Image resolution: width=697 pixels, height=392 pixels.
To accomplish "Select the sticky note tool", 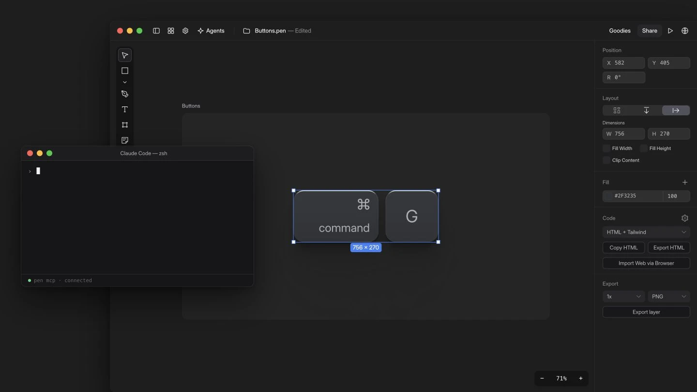I will pos(125,140).
